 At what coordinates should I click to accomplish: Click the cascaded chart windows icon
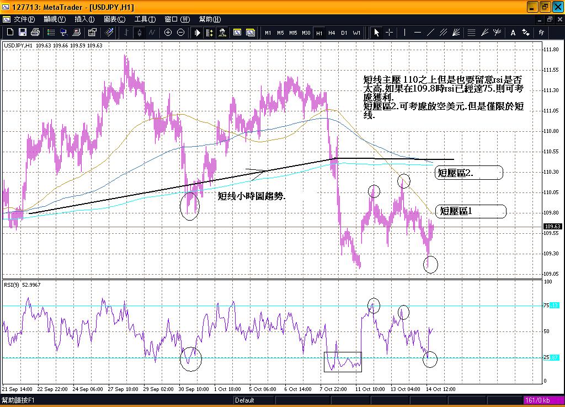[250, 33]
